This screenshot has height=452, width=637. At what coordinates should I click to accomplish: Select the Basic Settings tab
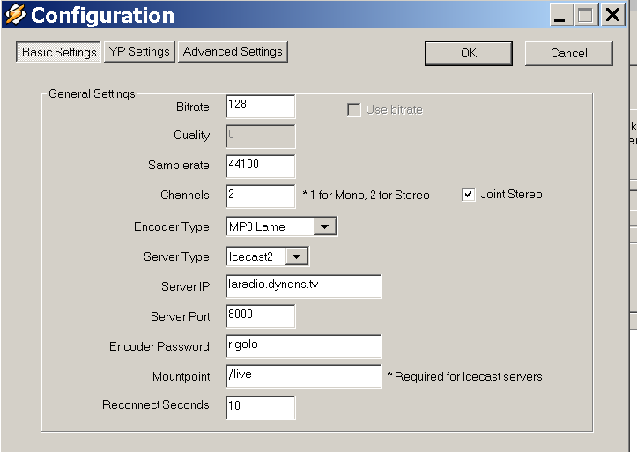tap(59, 52)
